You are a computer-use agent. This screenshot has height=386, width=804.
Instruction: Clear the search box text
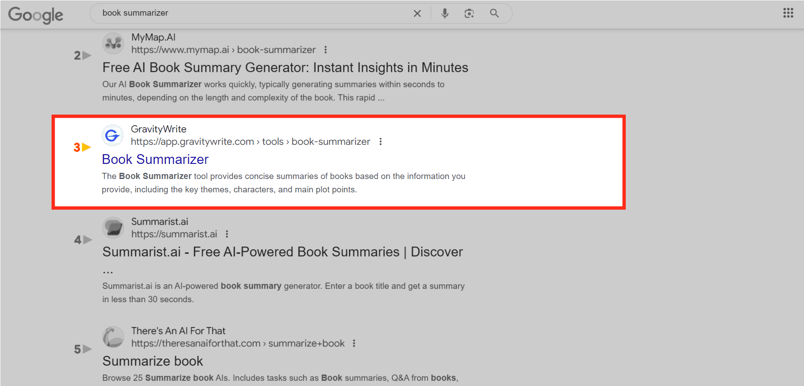(417, 13)
